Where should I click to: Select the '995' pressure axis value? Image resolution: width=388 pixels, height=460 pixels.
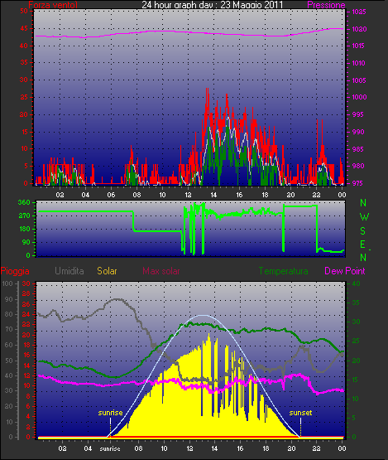[x=358, y=114]
